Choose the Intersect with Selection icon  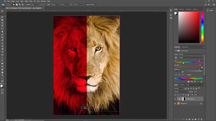tap(23, 4)
